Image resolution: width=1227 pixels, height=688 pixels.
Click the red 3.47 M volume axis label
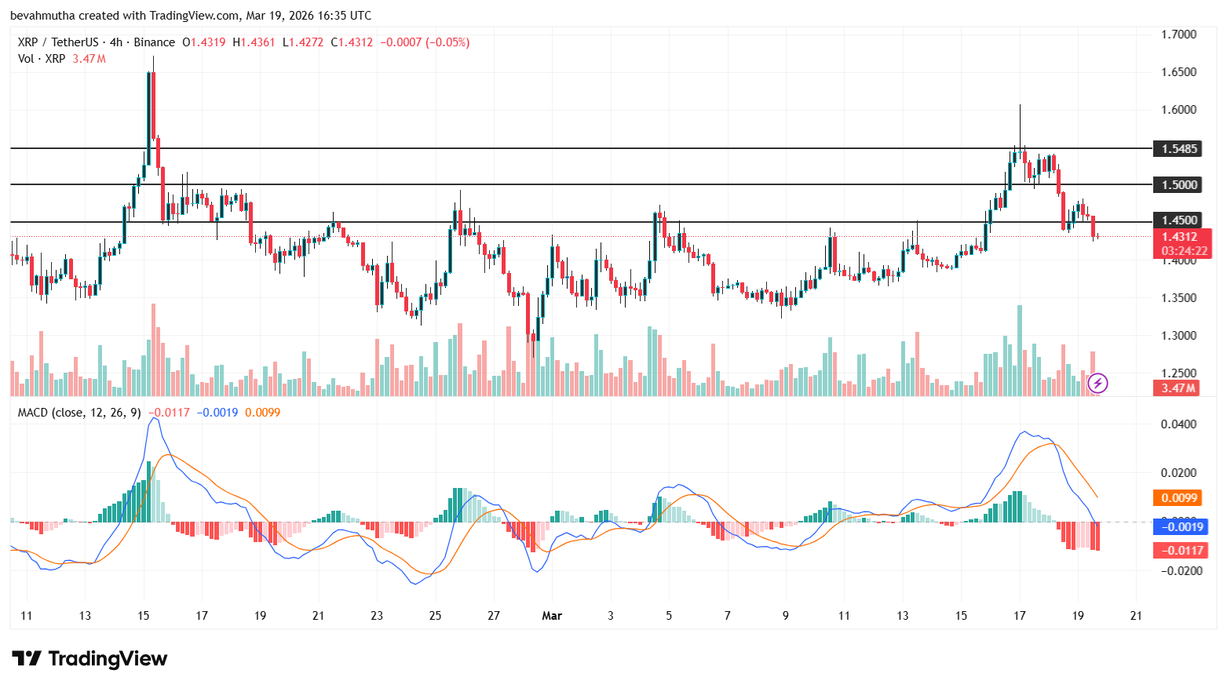1178,388
